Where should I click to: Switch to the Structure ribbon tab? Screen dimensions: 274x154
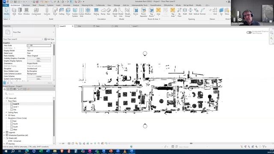tap(26, 5)
